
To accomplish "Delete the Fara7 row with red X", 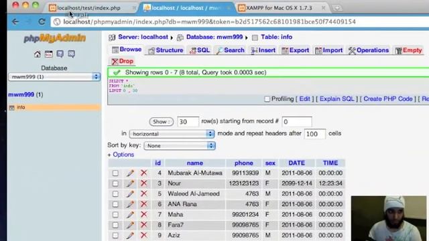I will [x=143, y=225].
